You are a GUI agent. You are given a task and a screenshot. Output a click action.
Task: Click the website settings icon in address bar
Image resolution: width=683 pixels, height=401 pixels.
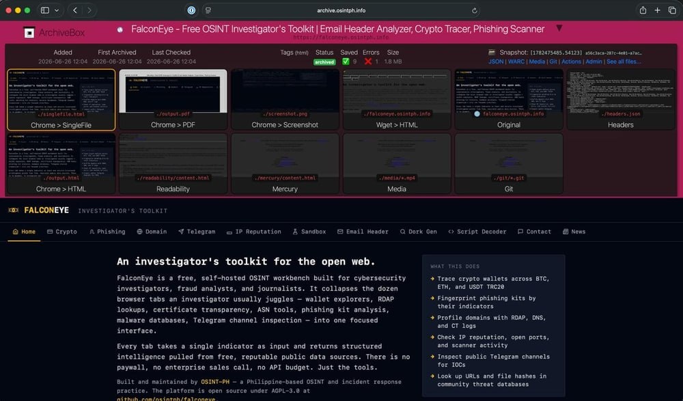208,10
